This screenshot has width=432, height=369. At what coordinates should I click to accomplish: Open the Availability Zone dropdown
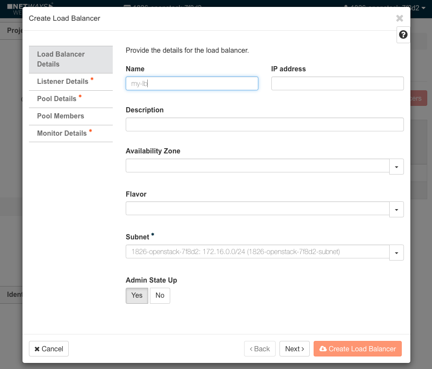[x=396, y=166]
